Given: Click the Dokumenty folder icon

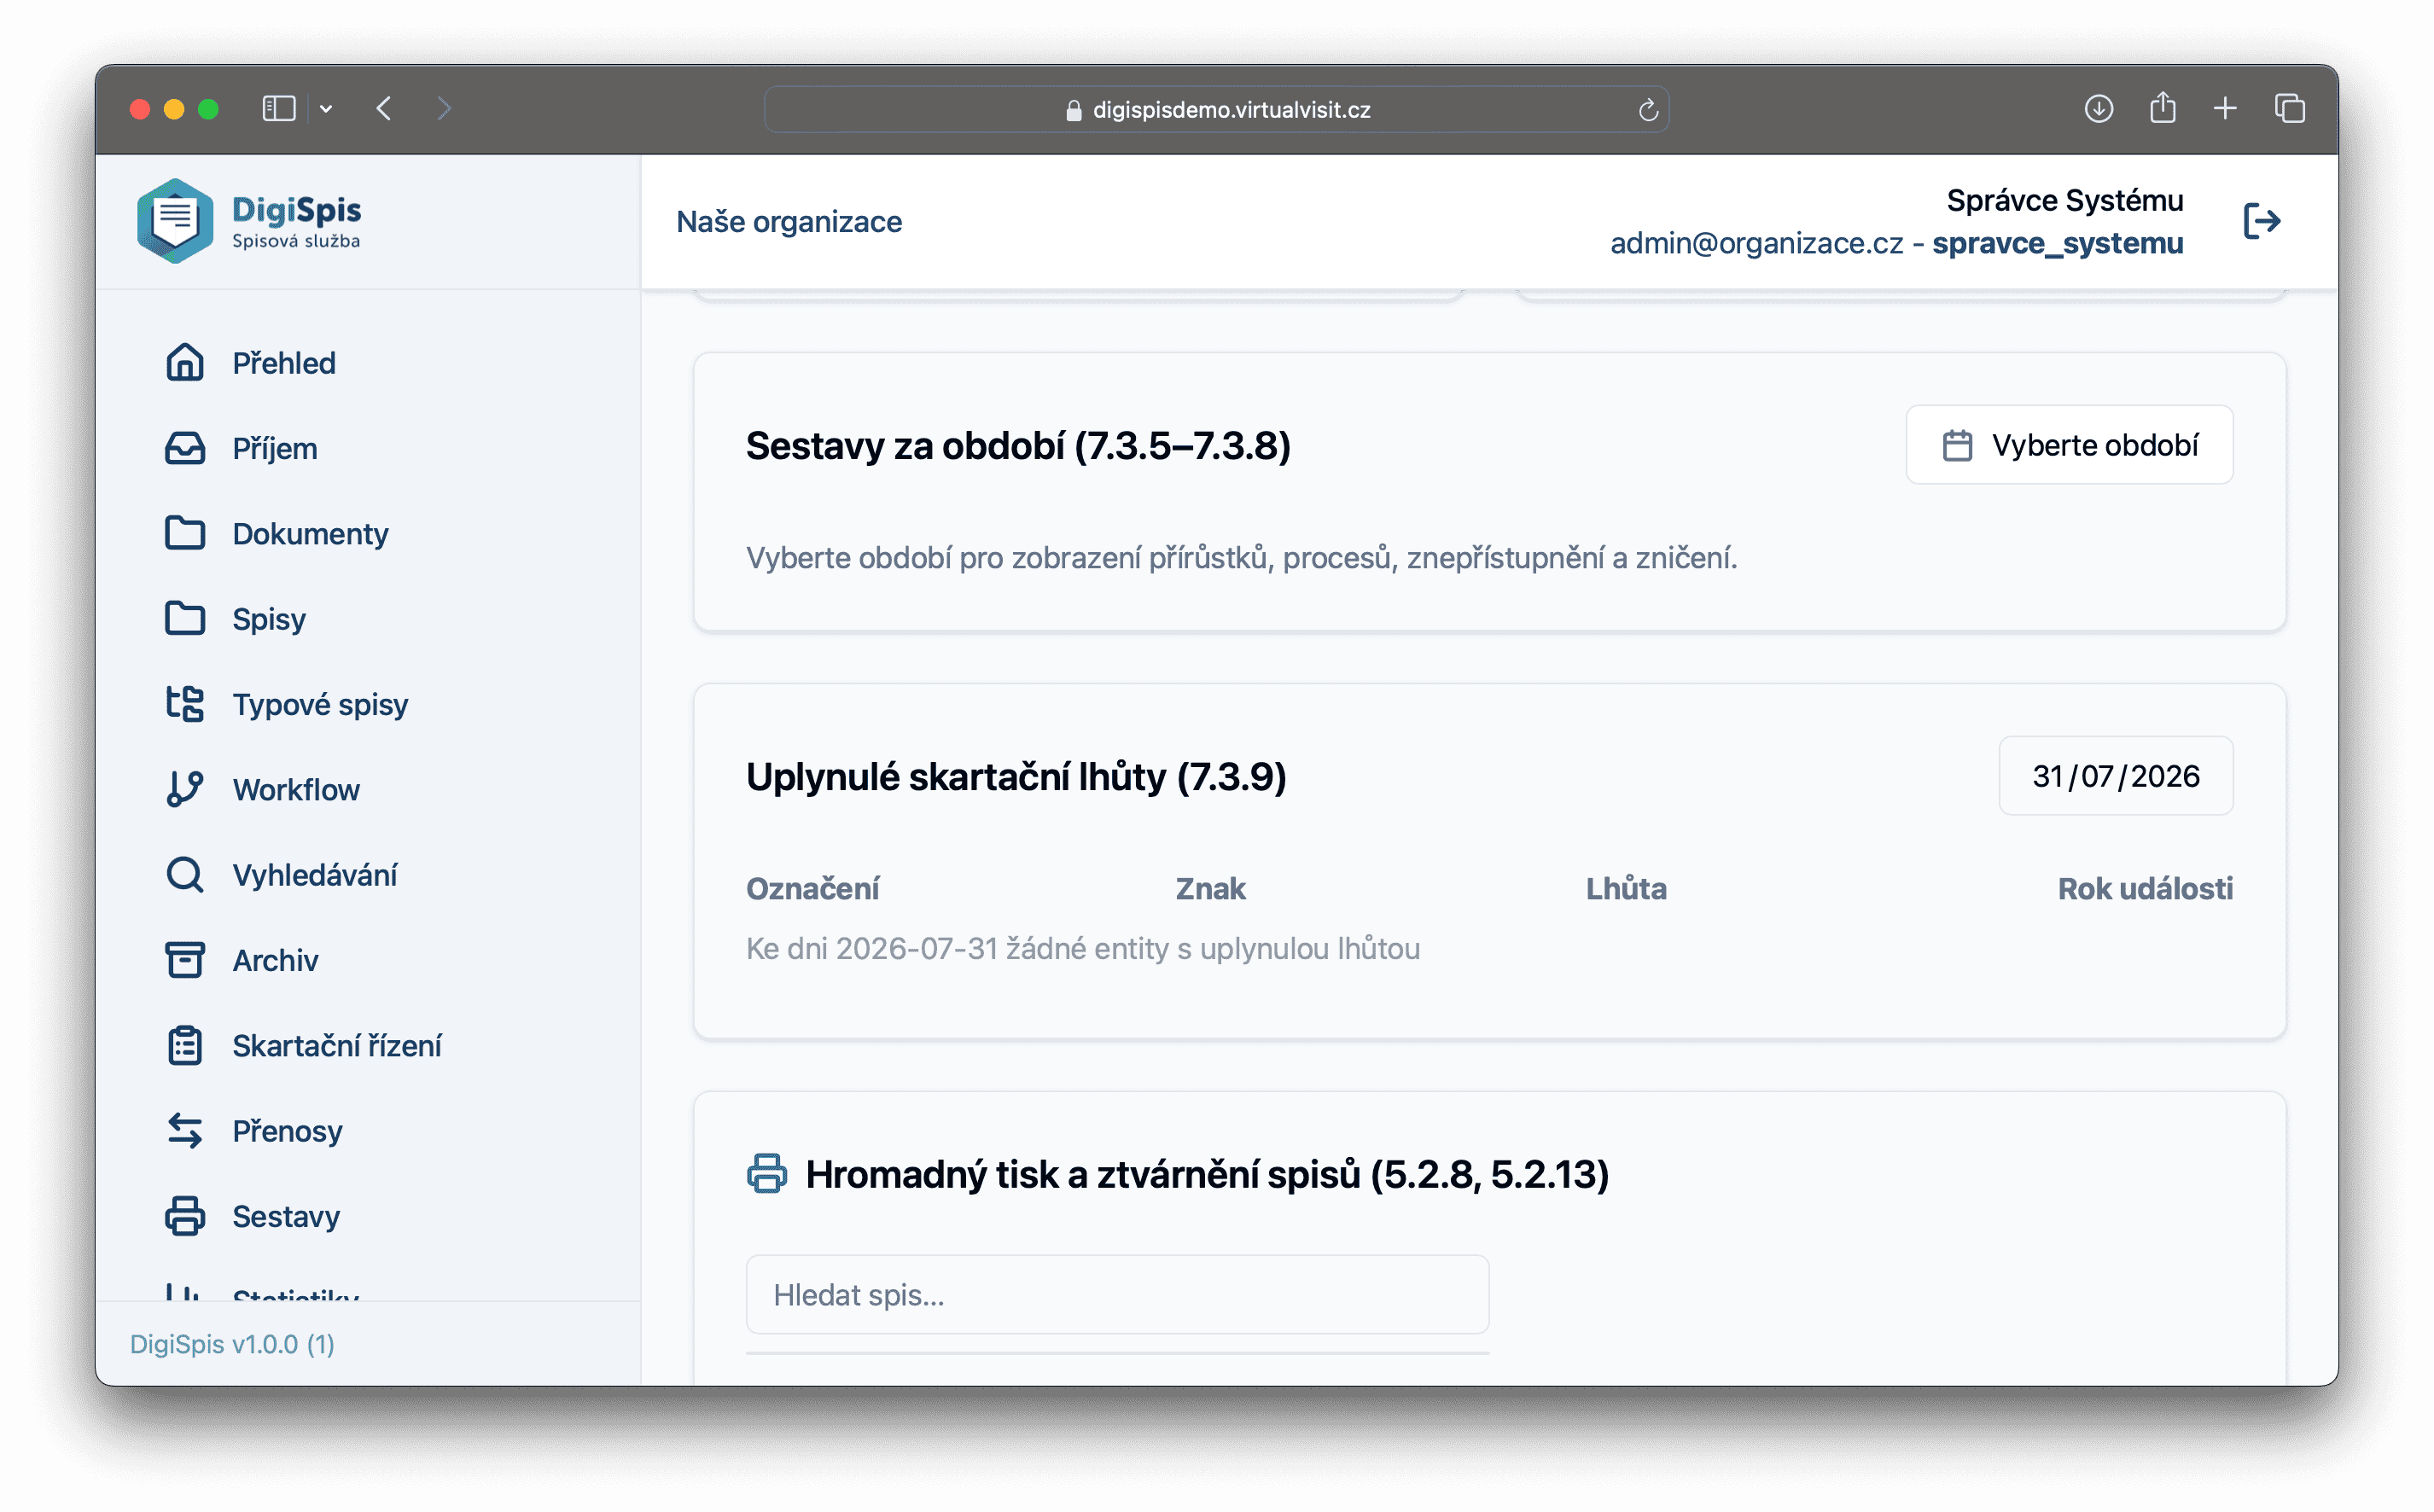Looking at the screenshot, I should (185, 533).
